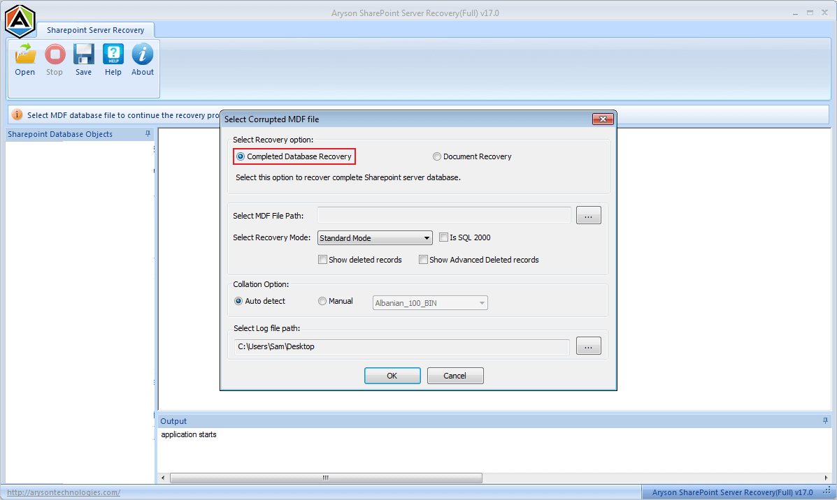Viewport: 837px width, 500px height.
Task: Close the Select Corrupted MDF file dialog
Action: 603,119
